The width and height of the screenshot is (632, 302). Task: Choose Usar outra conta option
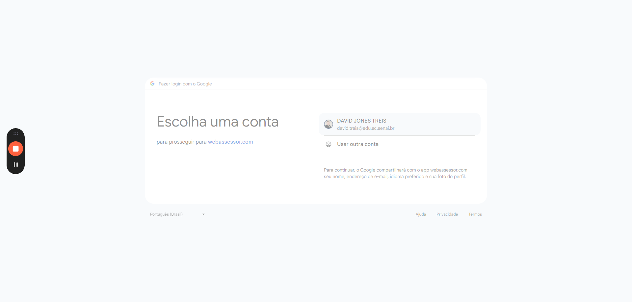pos(399,144)
